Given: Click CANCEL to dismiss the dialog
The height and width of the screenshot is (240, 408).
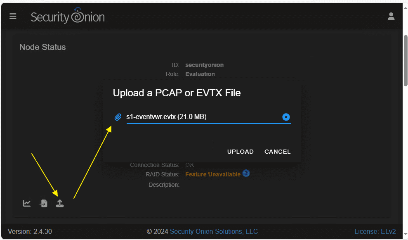Looking at the screenshot, I should tap(277, 152).
